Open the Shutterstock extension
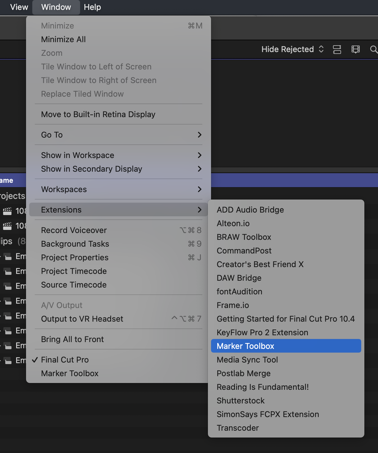The height and width of the screenshot is (453, 378). coord(241,401)
